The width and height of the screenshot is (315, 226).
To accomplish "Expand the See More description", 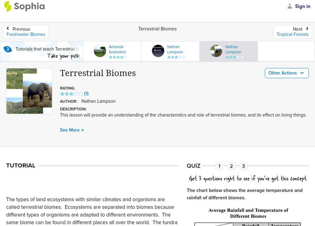I will (72, 130).
